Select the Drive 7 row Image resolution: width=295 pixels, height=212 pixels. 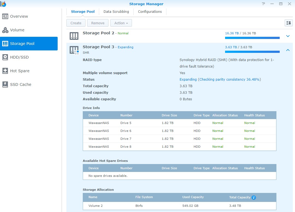click(x=179, y=139)
